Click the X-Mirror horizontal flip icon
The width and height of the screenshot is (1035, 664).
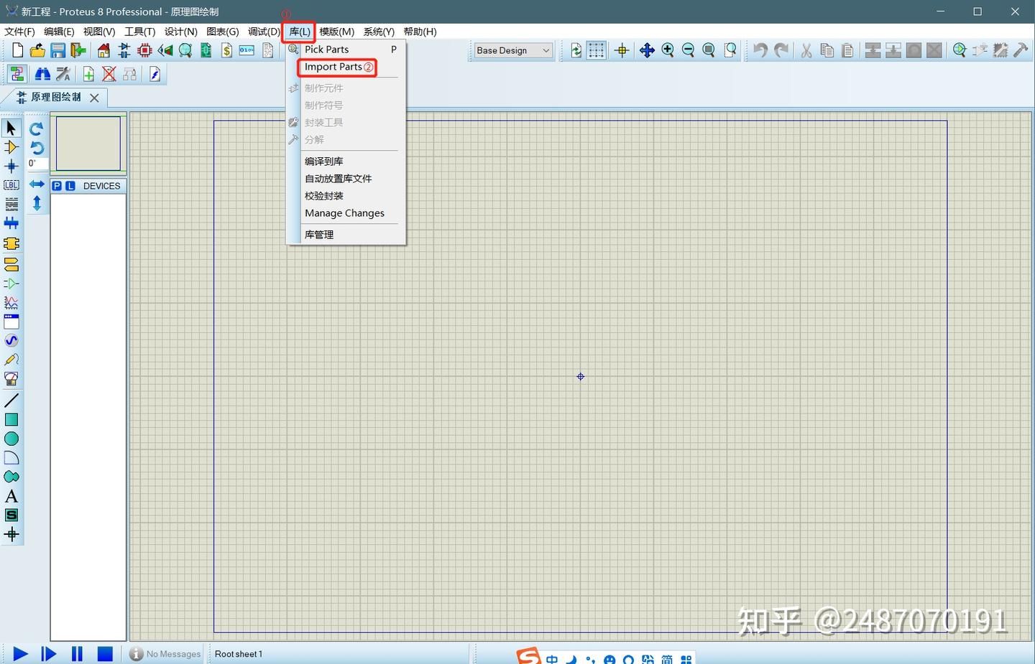pos(37,184)
